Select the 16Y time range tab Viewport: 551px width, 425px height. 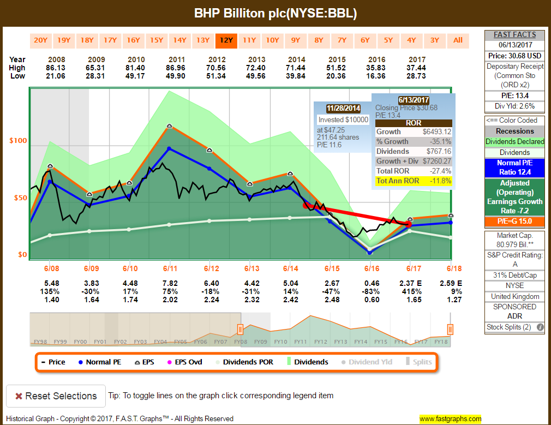pyautogui.click(x=134, y=40)
